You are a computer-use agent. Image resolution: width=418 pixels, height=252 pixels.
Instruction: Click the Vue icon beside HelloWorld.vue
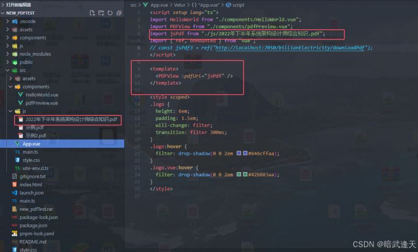click(x=20, y=94)
